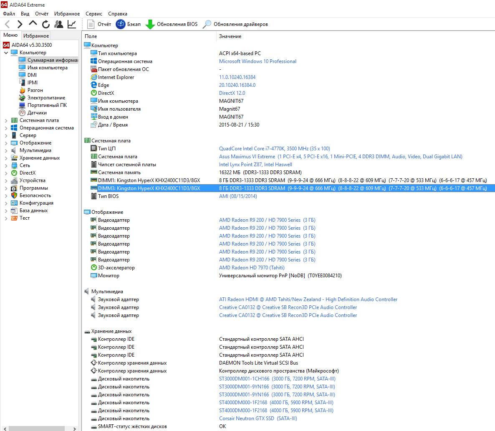Open AMI (08/15/2014) BIOS link
Screen dimensions: 495x431
point(238,196)
